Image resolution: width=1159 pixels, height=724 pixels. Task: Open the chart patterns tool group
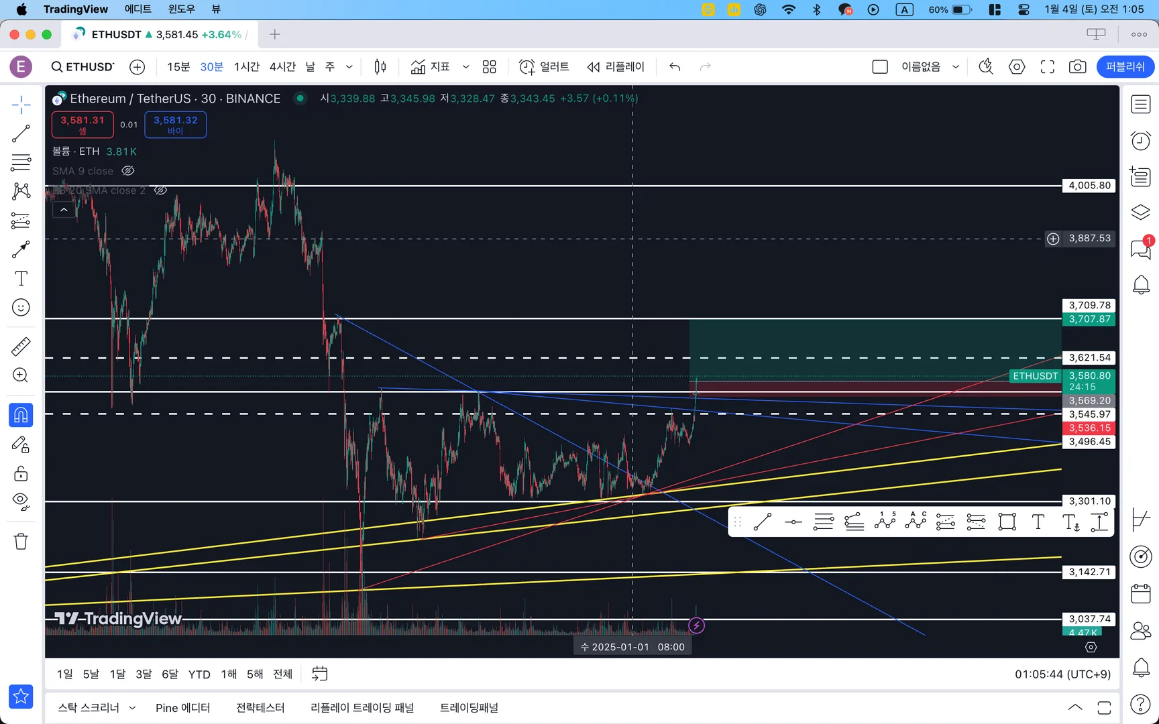click(21, 192)
